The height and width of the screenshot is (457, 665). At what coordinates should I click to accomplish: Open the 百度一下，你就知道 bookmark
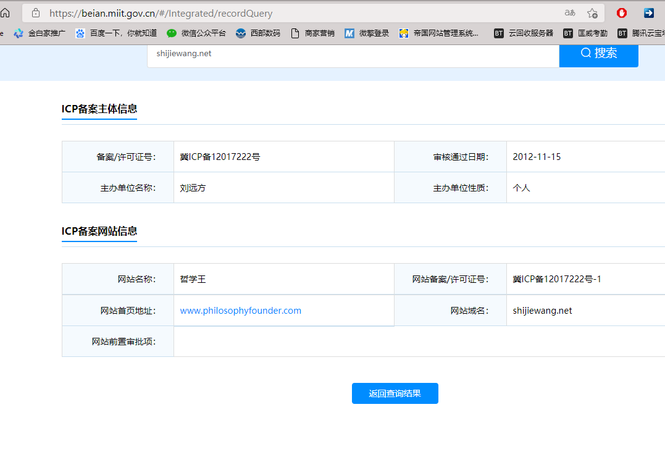tap(116, 33)
